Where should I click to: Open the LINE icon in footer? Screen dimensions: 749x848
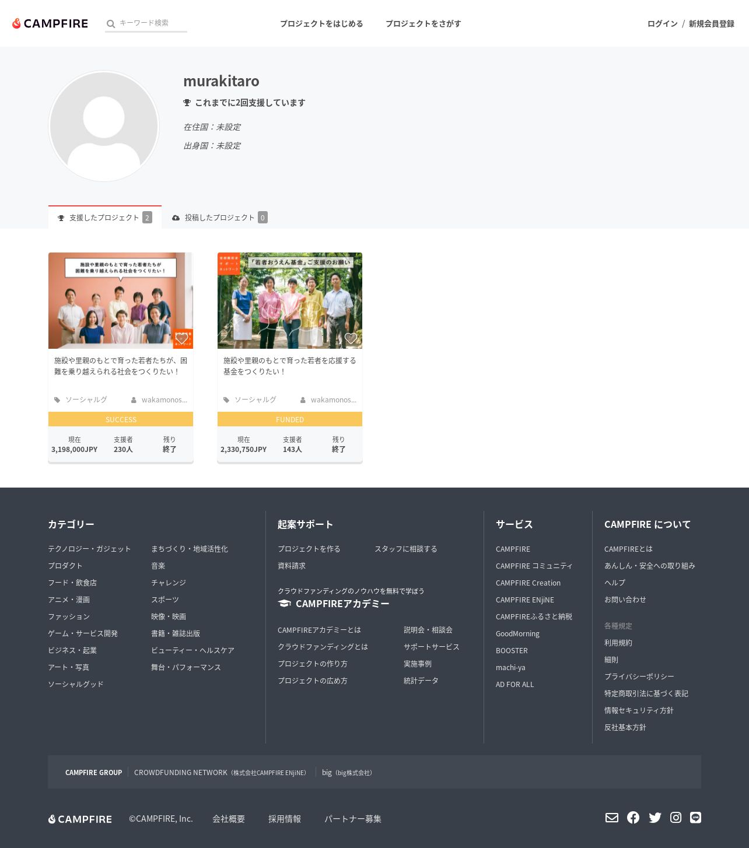[695, 818]
